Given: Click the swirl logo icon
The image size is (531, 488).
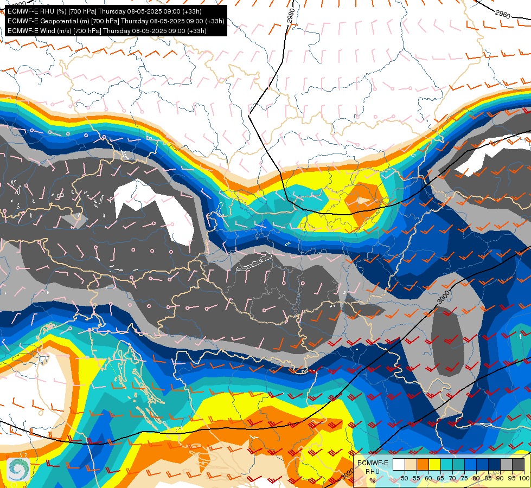Looking at the screenshot, I should [x=18, y=469].
